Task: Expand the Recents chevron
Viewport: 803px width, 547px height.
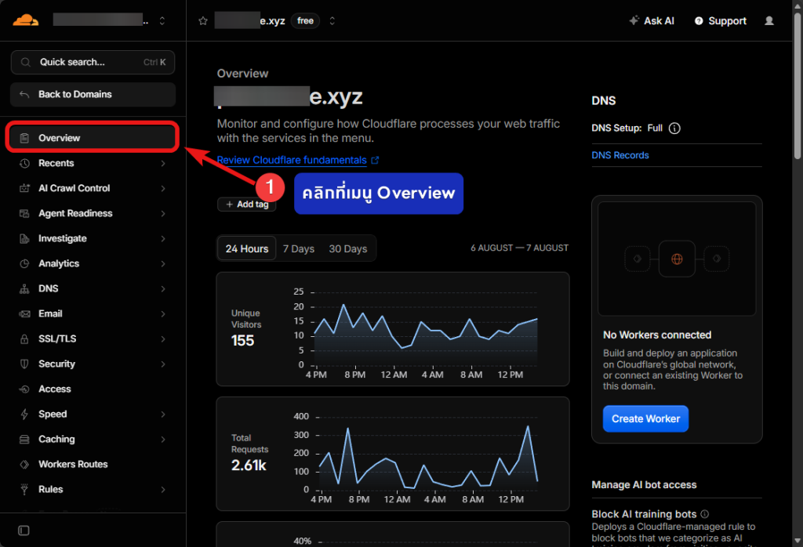Action: (163, 163)
